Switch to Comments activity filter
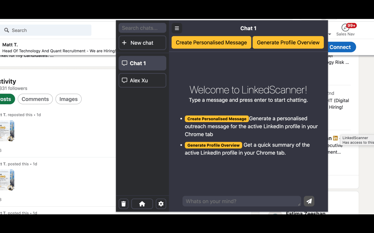 coord(35,99)
